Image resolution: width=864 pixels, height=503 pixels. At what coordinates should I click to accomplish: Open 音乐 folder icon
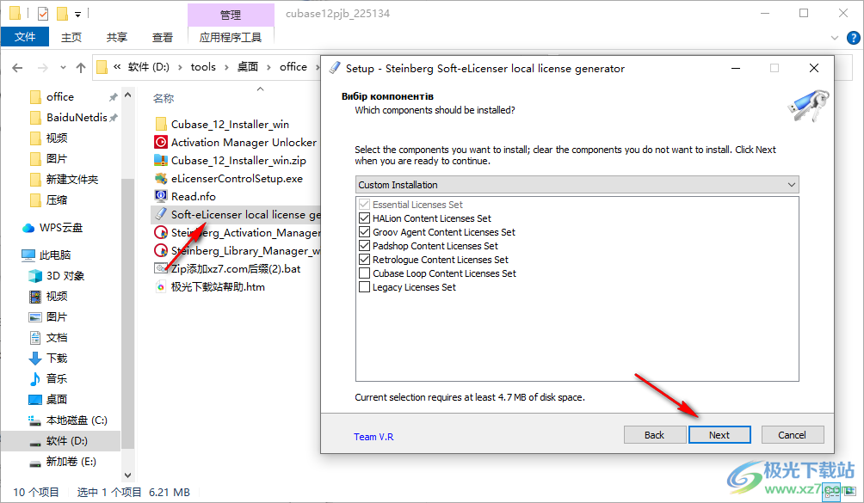pos(35,378)
